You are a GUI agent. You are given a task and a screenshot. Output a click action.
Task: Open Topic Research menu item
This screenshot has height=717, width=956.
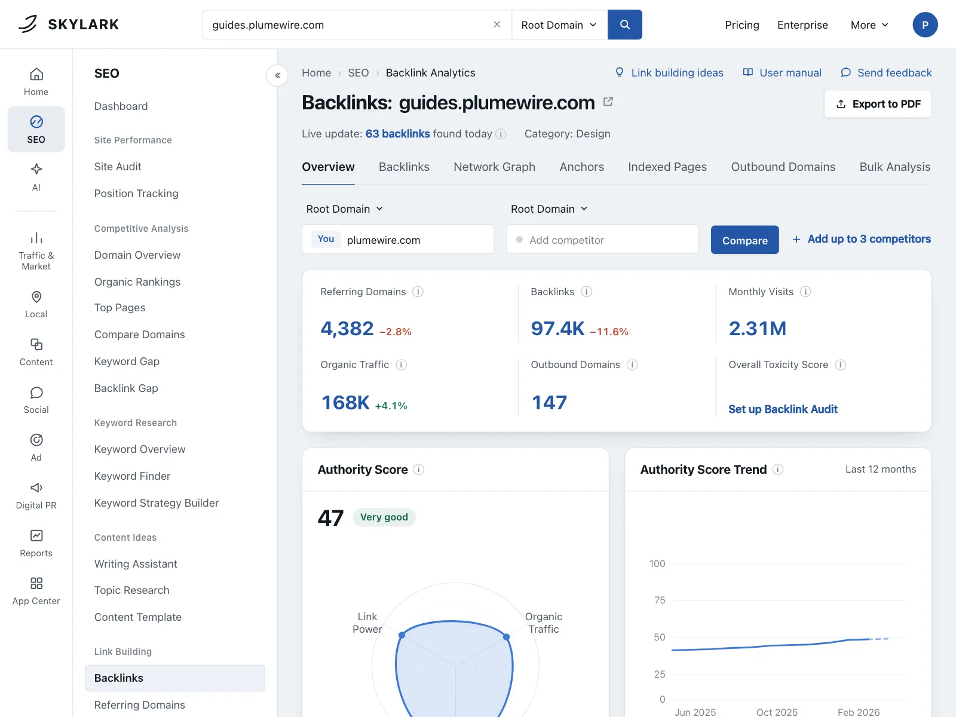click(131, 590)
